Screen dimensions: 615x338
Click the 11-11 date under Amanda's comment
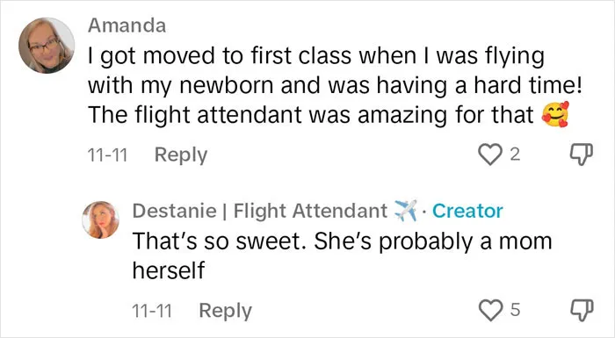pyautogui.click(x=107, y=155)
